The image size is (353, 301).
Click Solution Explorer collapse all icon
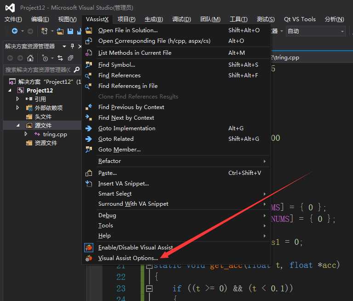70,58
